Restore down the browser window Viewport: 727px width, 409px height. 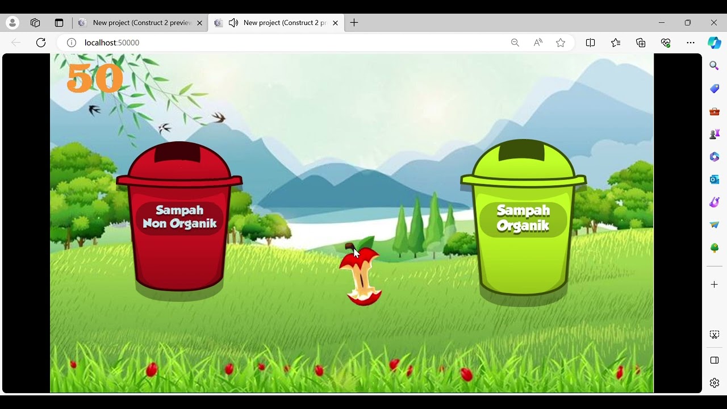[x=688, y=23]
